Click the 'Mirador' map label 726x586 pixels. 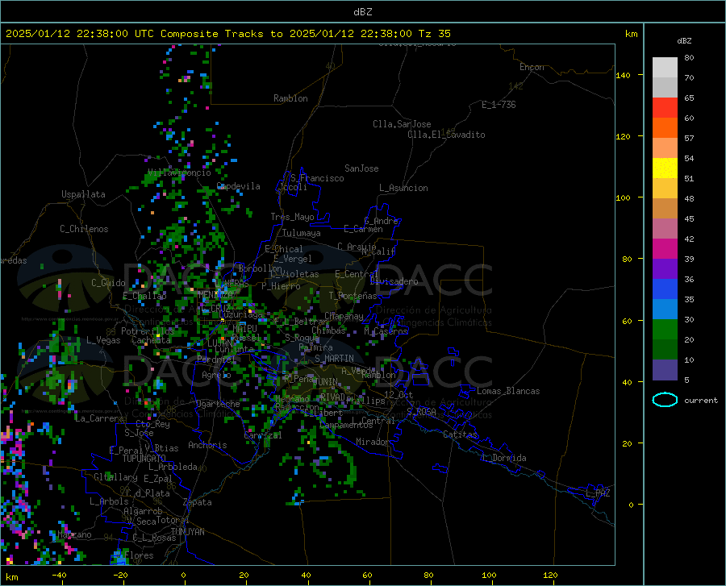[372, 442]
